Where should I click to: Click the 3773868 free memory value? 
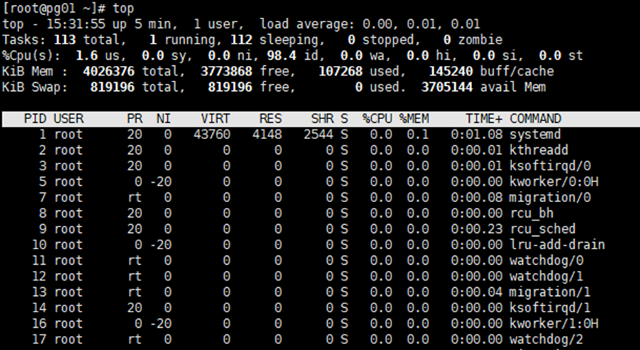[x=226, y=72]
